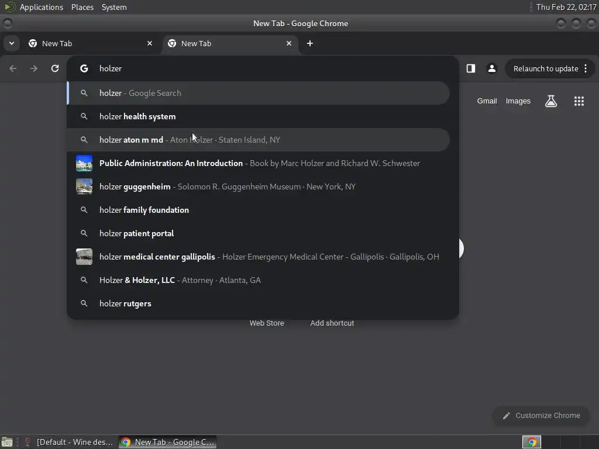Viewport: 599px width, 449px height.
Task: Choose Holzer & Holzer, LLC suggestion
Action: point(258,280)
